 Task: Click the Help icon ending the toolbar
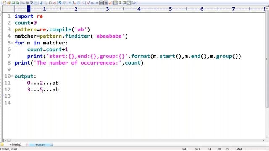pyautogui.click(x=134, y=3)
